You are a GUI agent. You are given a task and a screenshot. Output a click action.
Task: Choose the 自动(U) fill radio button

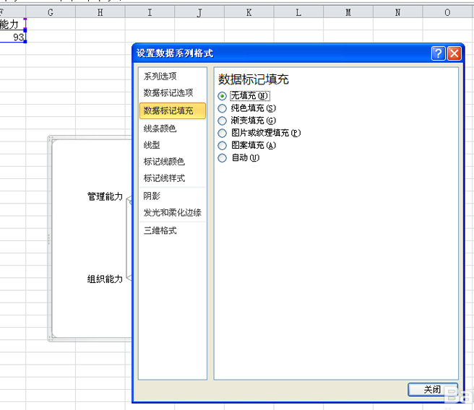(223, 158)
